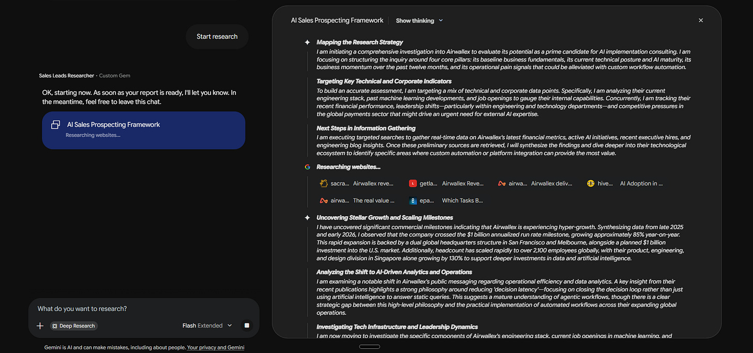
Task: Open the AI Sales Prospecting Framework report card
Action: (144, 130)
